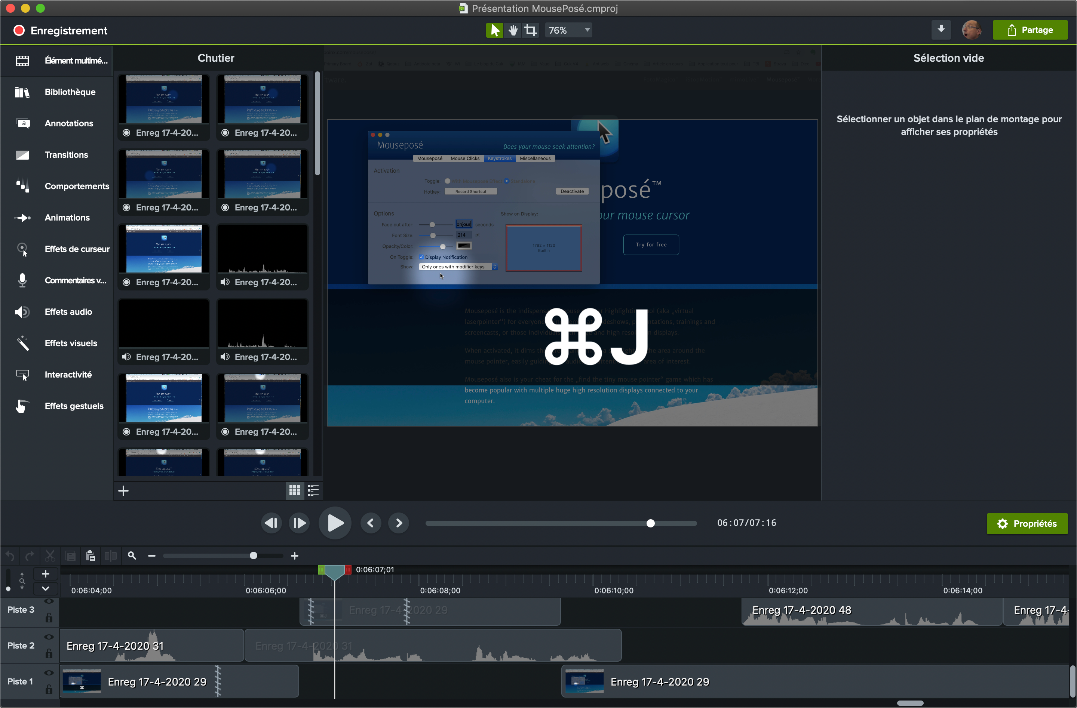Open the Bibliothèque tab
The image size is (1077, 708).
pos(56,92)
